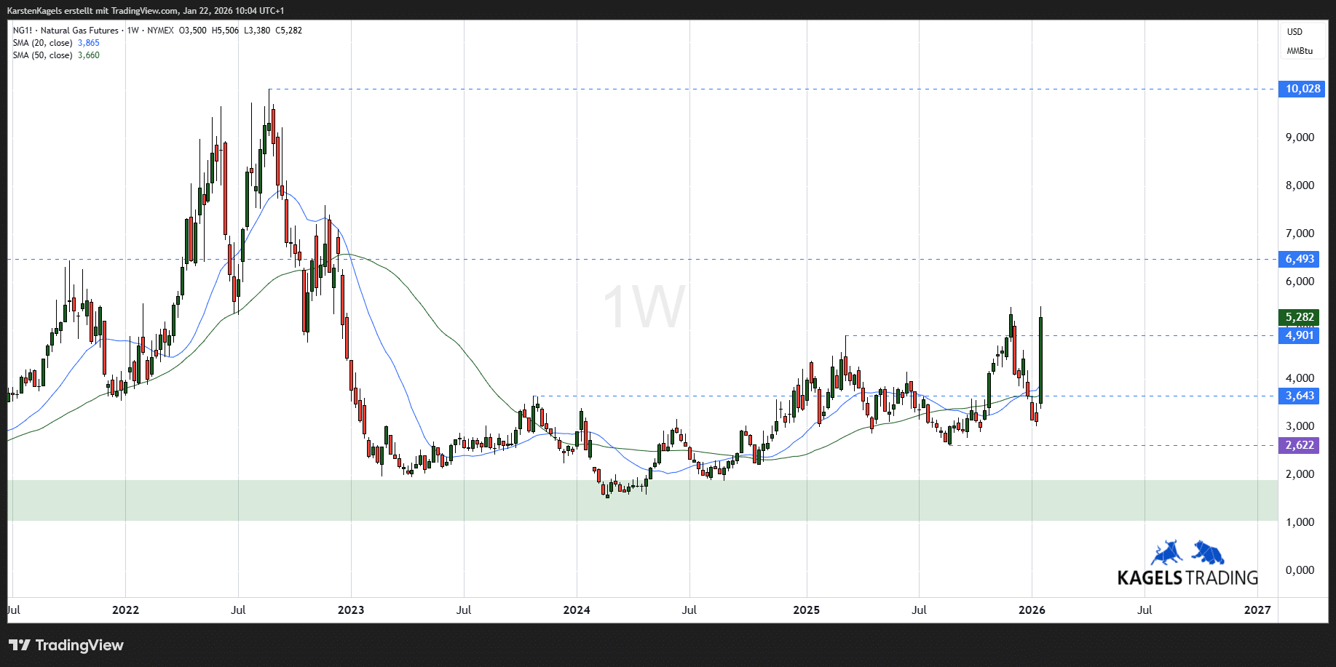
Task: Click the TradingView logo in the footer
Action: [66, 645]
